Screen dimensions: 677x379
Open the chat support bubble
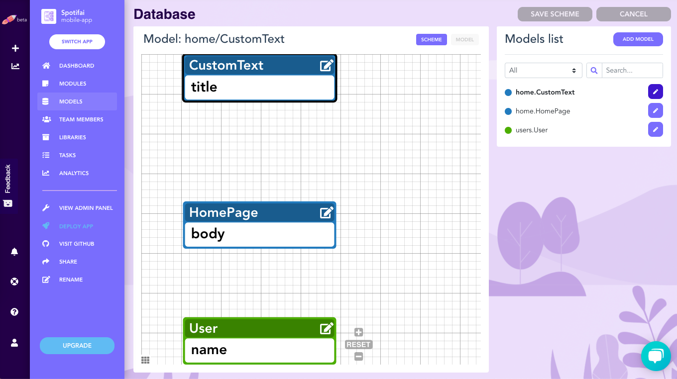(x=656, y=356)
